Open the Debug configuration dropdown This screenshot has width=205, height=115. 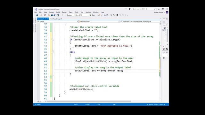click(70, 15)
